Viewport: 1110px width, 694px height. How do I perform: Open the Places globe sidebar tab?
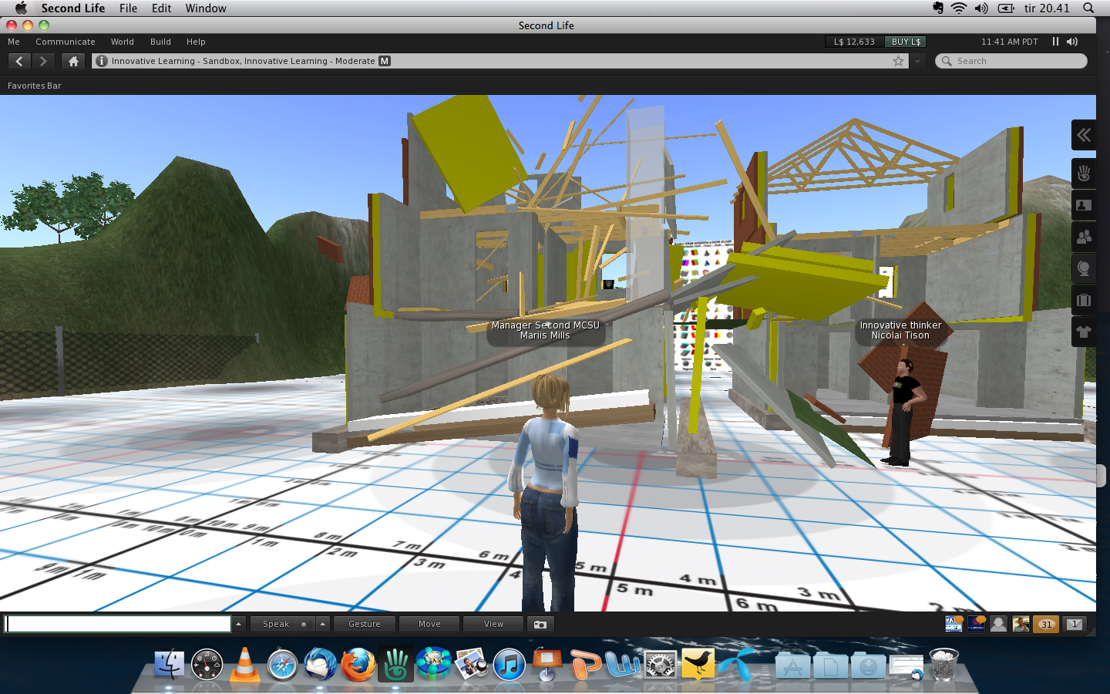pyautogui.click(x=1083, y=269)
